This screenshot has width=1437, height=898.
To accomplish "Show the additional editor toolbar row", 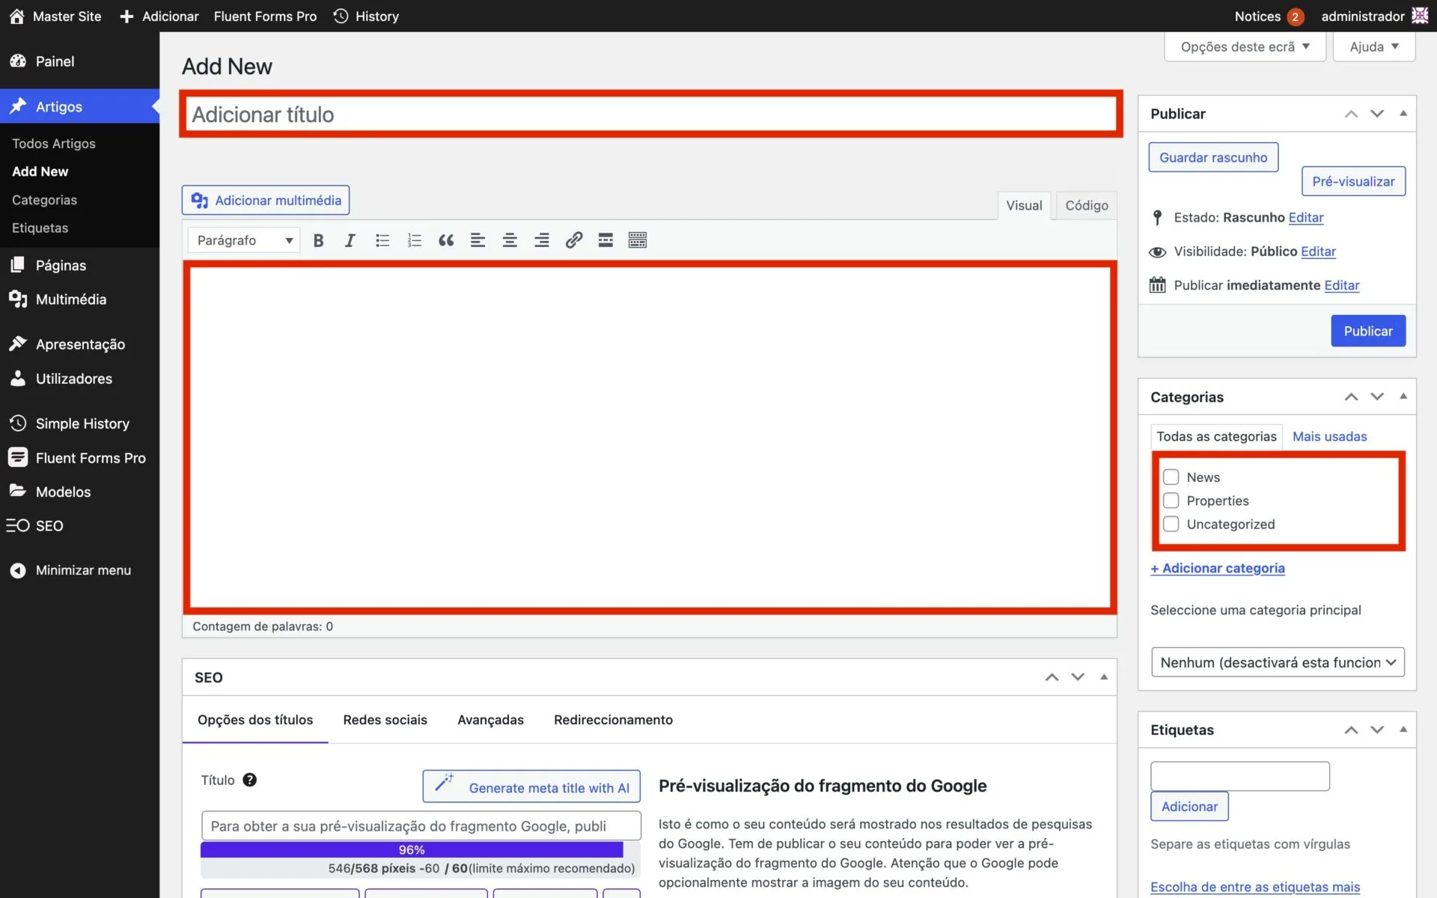I will pyautogui.click(x=638, y=240).
